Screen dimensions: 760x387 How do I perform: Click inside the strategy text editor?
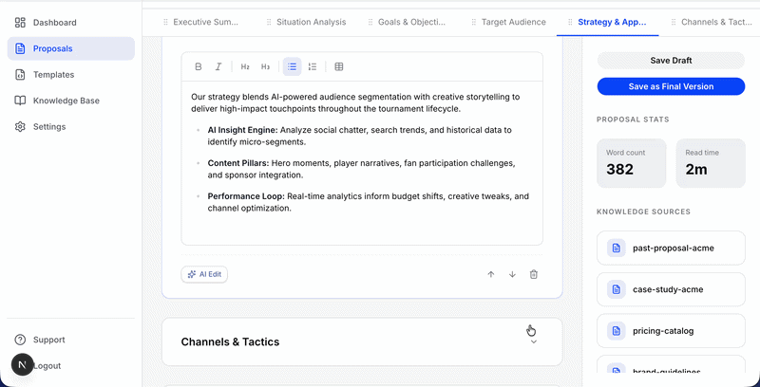[x=362, y=163]
